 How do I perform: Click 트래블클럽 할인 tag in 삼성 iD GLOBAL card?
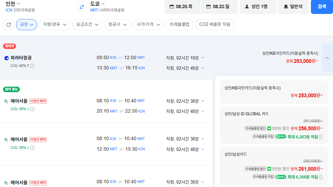[255, 129]
